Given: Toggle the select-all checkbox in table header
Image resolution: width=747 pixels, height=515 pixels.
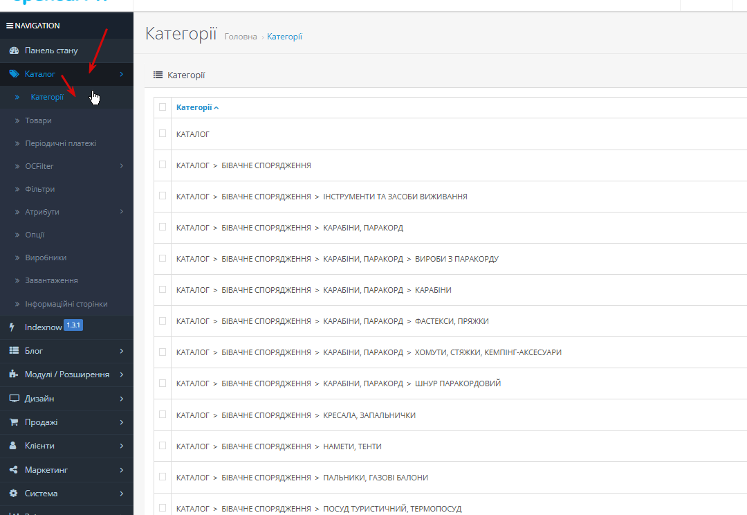Looking at the screenshot, I should coord(163,107).
